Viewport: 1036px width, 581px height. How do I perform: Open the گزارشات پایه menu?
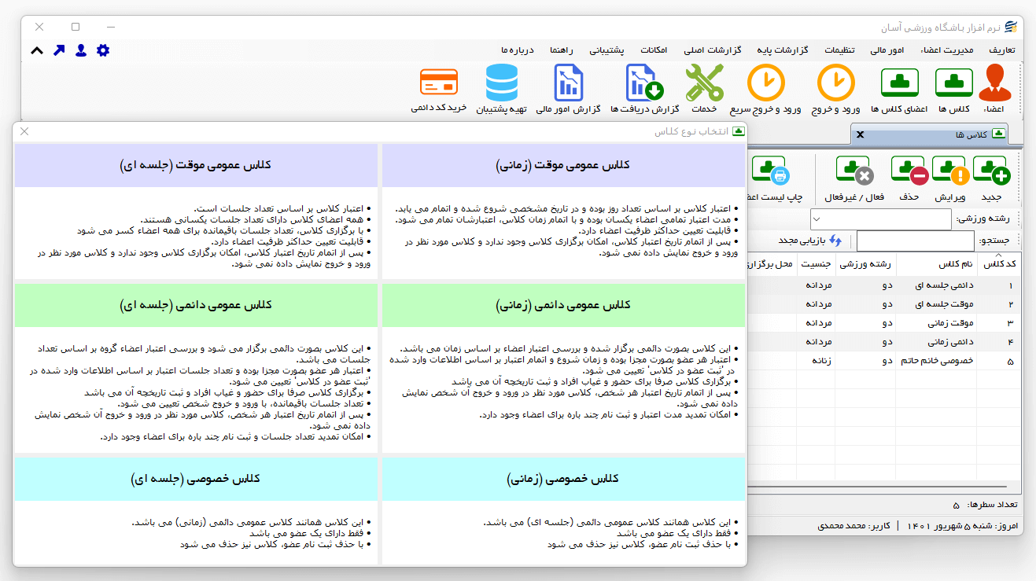781,50
